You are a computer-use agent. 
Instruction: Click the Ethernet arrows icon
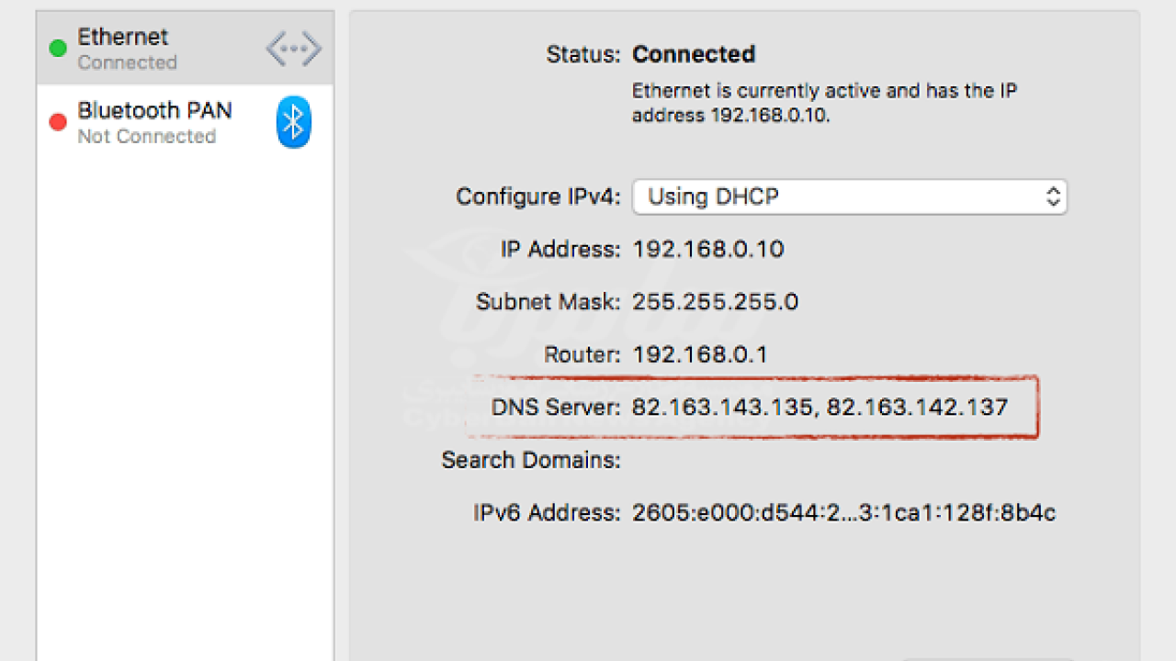293,49
